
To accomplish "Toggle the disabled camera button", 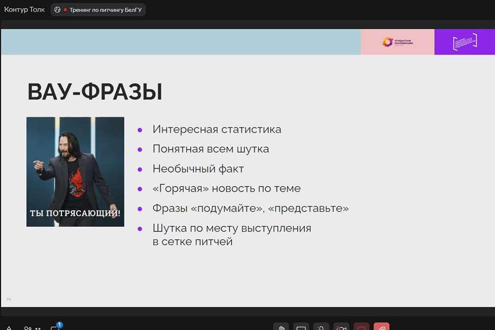I will click(341, 328).
